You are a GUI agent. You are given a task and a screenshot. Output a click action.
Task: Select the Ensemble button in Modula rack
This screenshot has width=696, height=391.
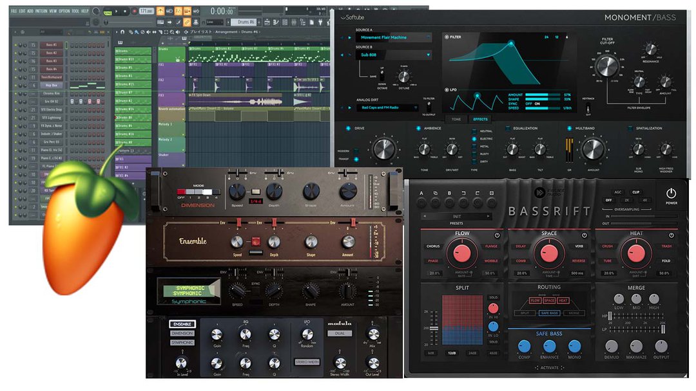[x=182, y=324]
